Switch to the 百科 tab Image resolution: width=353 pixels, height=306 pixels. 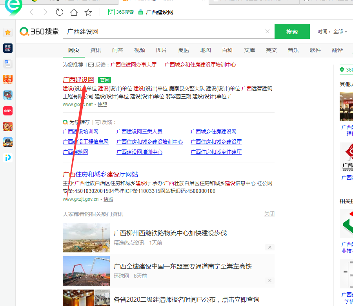(227, 50)
